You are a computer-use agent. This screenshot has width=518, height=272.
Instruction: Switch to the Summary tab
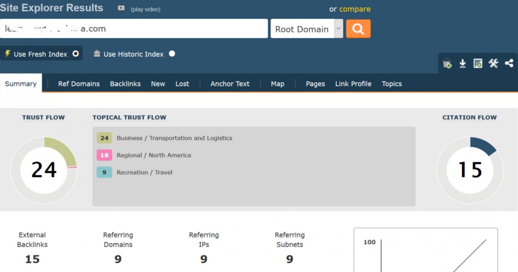click(21, 84)
